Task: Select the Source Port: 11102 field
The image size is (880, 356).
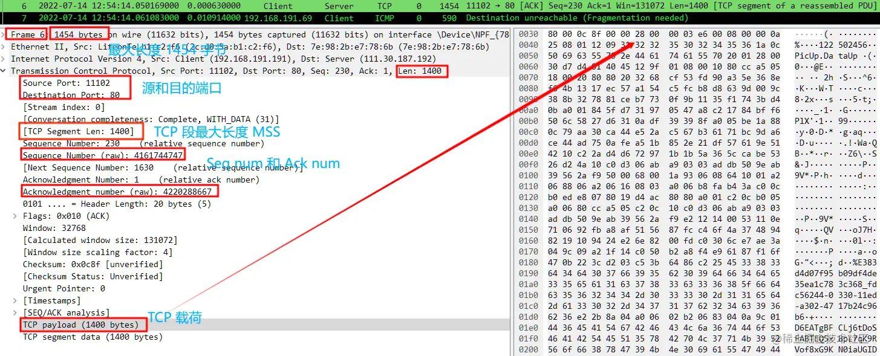Action: (67, 83)
